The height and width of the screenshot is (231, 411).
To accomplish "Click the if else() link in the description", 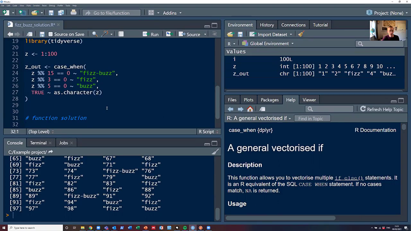I will click(x=349, y=178).
